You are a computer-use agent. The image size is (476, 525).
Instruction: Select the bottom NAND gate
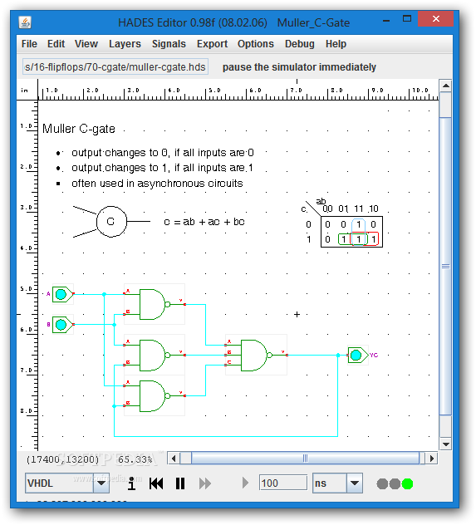coord(154,395)
